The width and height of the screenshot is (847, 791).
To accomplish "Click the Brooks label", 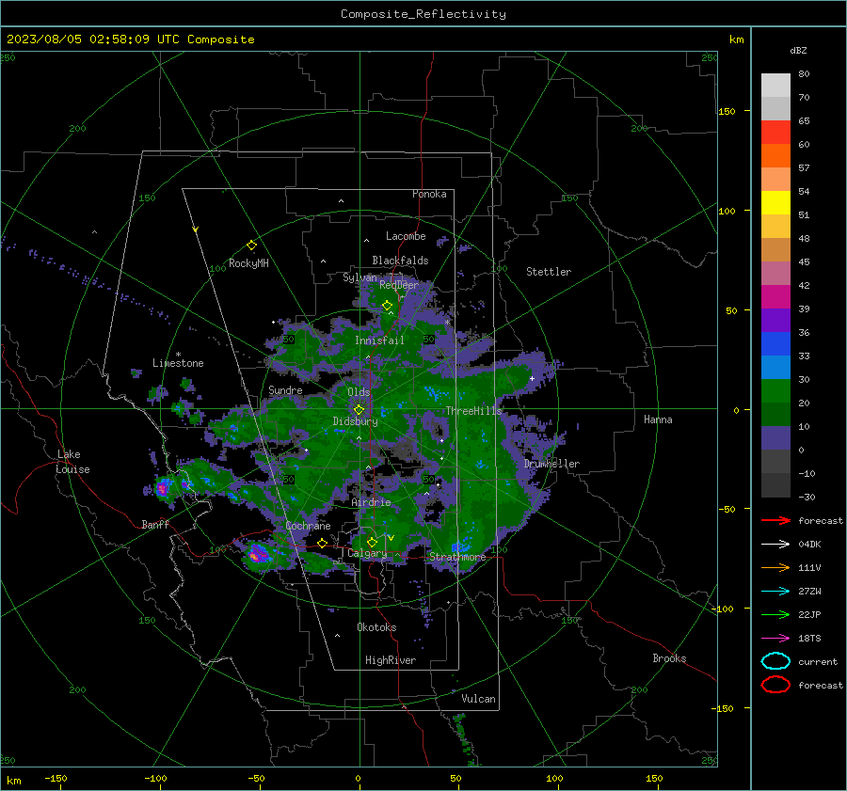I will 669,658.
